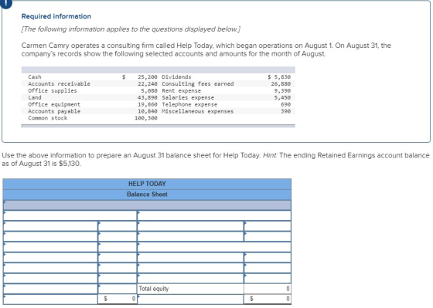Click the Cash amount 25,200

pyautogui.click(x=148, y=77)
